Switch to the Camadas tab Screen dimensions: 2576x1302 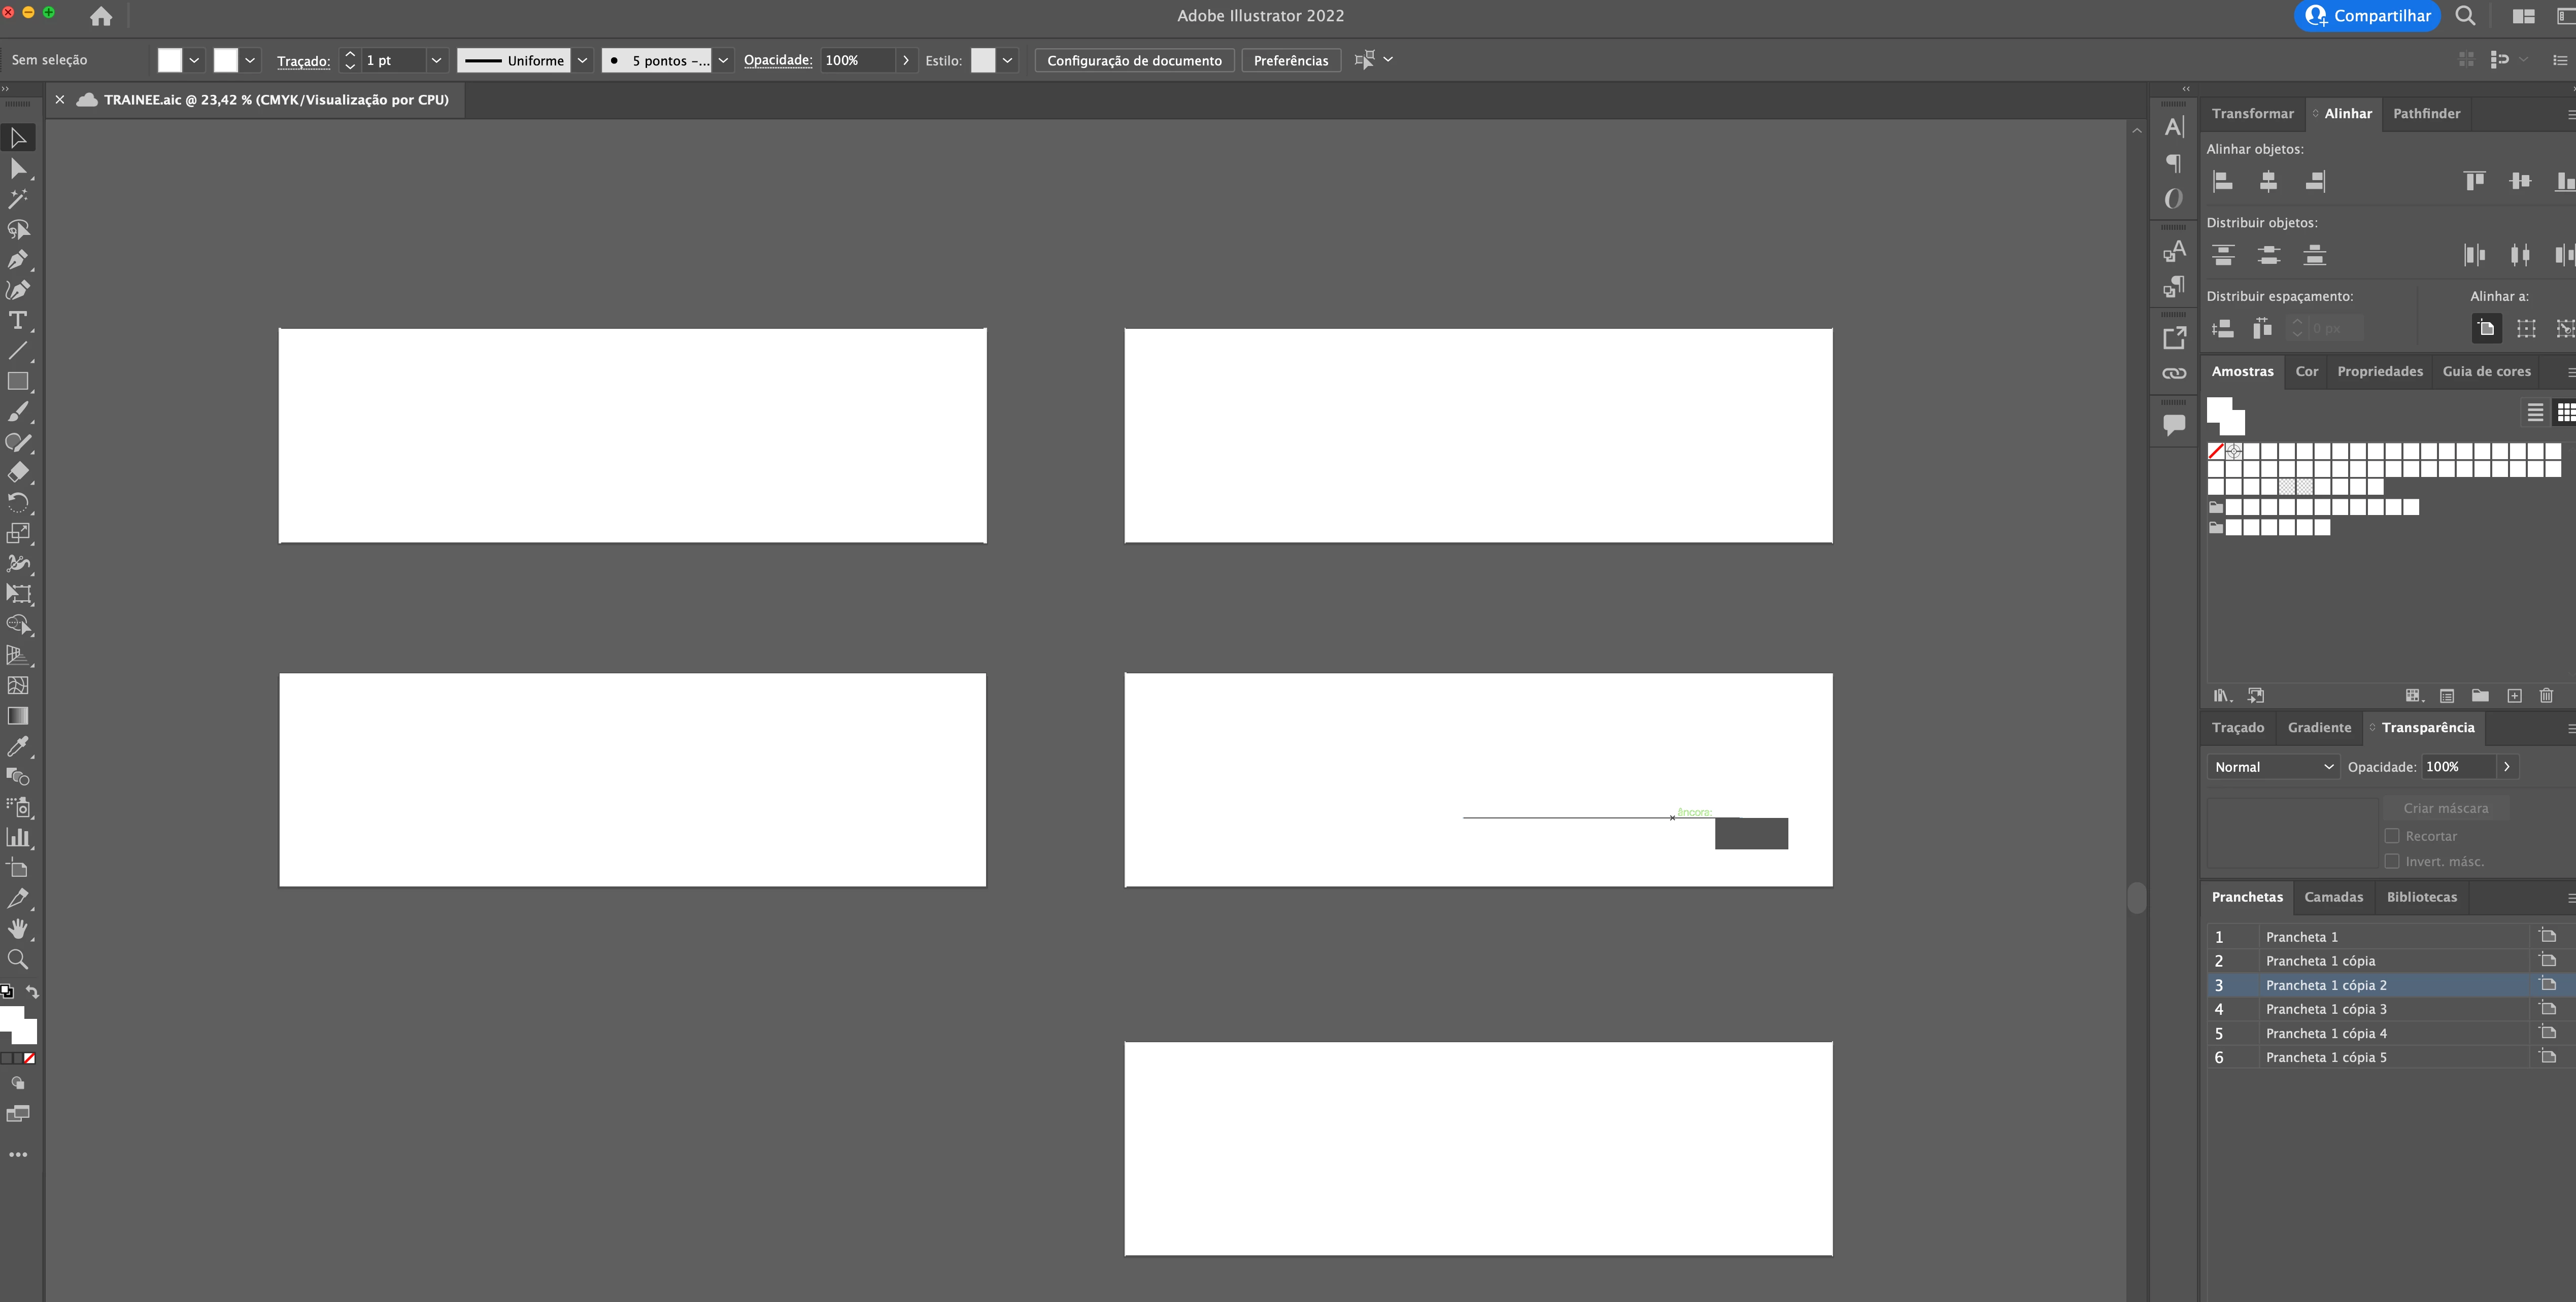2333,897
